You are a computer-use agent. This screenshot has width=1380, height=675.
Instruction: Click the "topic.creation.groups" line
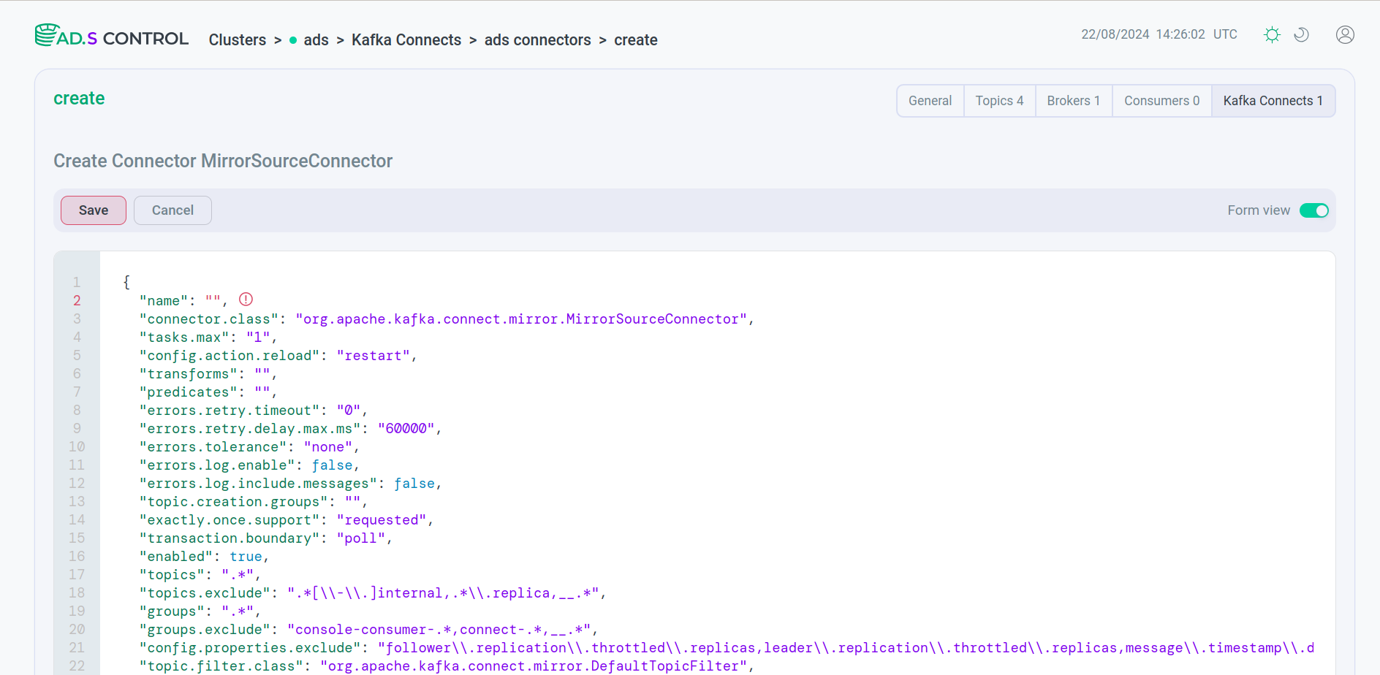point(254,501)
